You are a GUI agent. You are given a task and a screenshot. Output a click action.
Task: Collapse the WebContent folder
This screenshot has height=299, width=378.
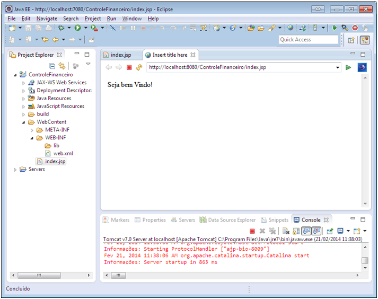(23, 122)
